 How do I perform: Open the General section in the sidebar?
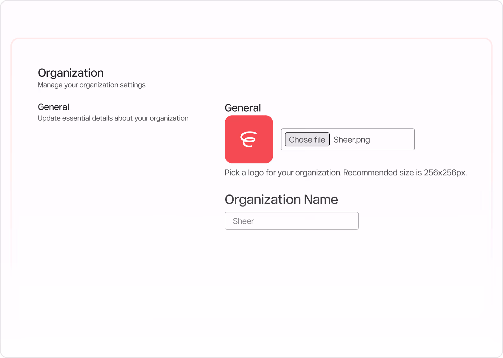53,107
